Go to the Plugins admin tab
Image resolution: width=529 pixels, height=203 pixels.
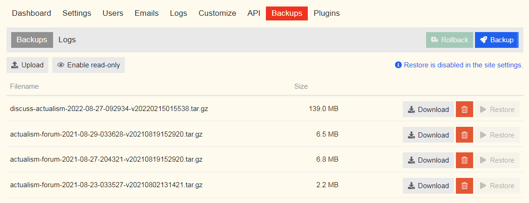point(326,13)
